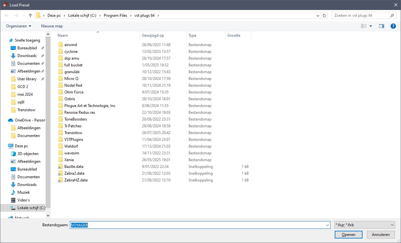This screenshot has width=401, height=243.
Task: Select Waldorf folder
Action: pyautogui.click(x=71, y=146)
